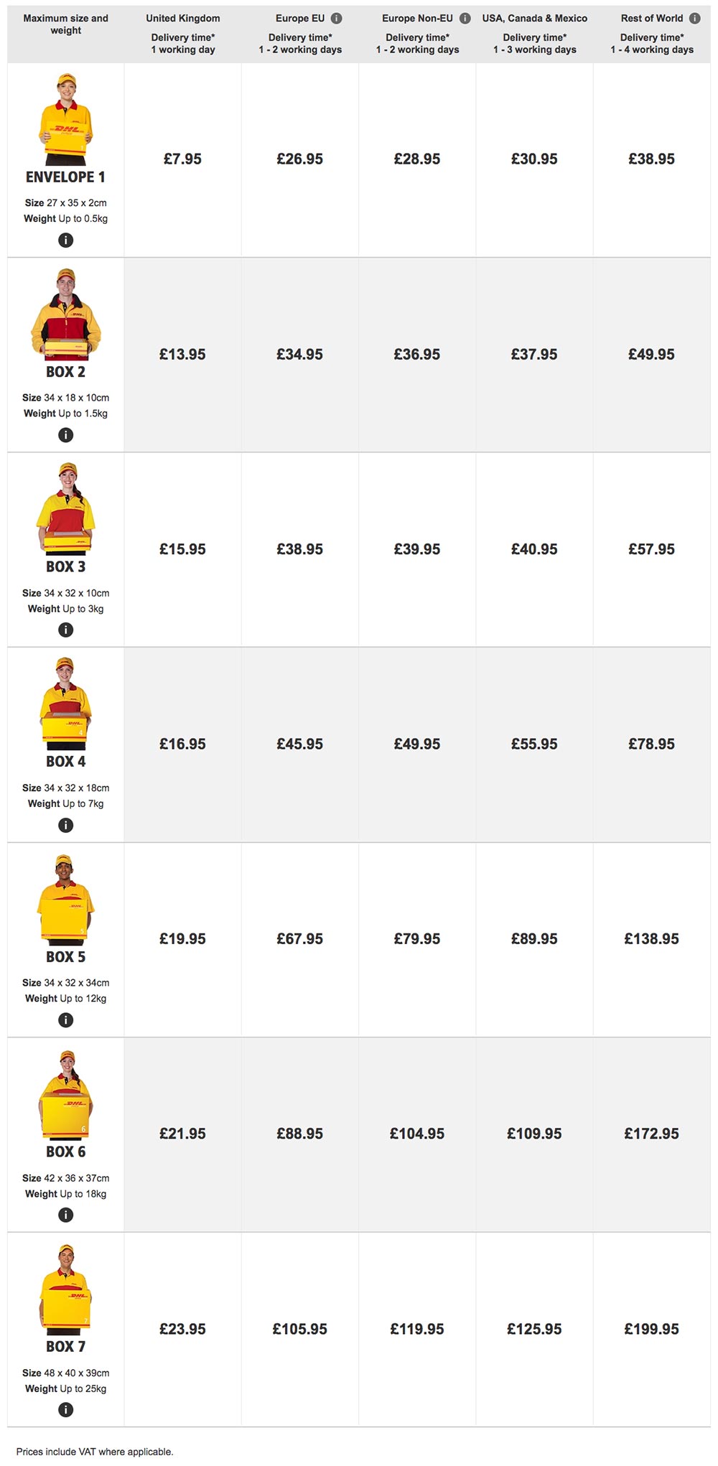Image resolution: width=718 pixels, height=1466 pixels.
Task: Click info icon under Box 3 weight
Action: 65,630
